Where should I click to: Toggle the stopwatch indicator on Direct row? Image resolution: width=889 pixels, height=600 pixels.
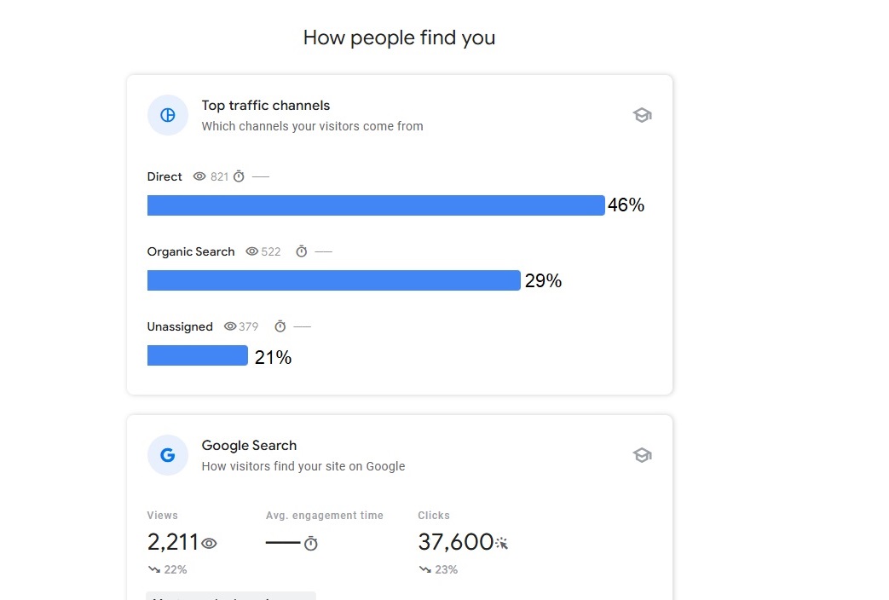[x=237, y=176]
